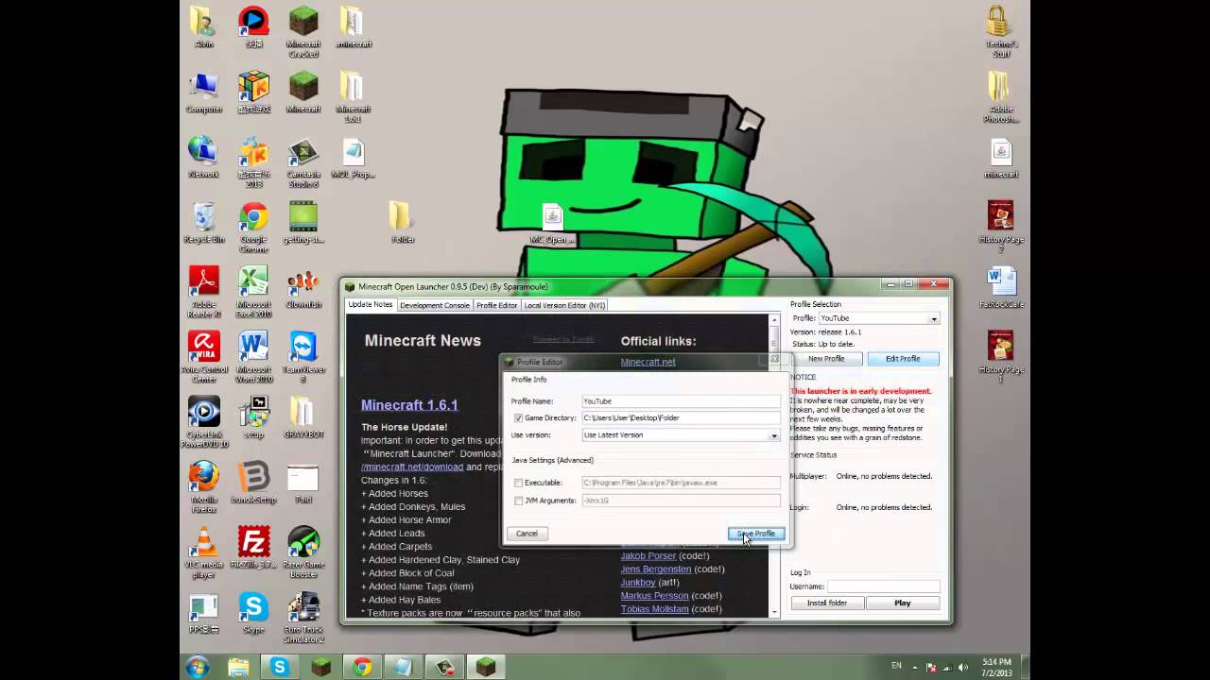The height and width of the screenshot is (680, 1210).
Task: Switch to the Profile Editor tab
Action: pyautogui.click(x=496, y=305)
